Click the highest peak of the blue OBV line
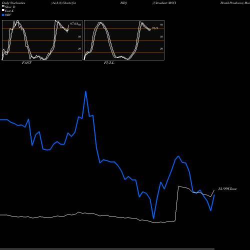Image resolution: width=250 pixels, height=250 pixels. pos(85,91)
